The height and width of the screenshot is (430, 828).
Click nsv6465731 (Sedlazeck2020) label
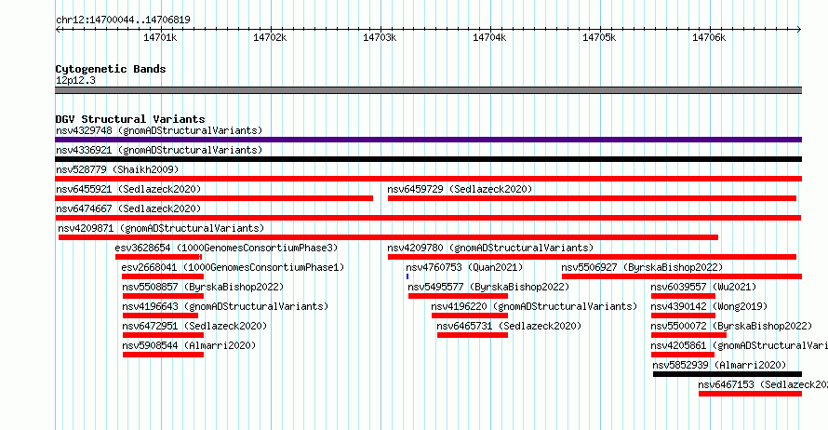(509, 326)
